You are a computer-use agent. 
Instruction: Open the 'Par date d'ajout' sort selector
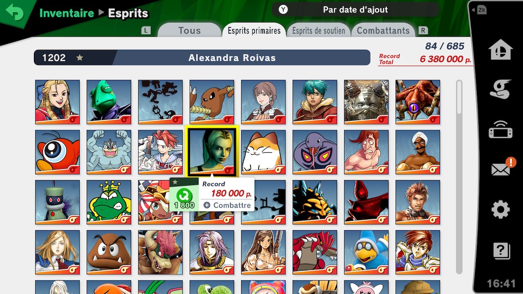pyautogui.click(x=355, y=10)
